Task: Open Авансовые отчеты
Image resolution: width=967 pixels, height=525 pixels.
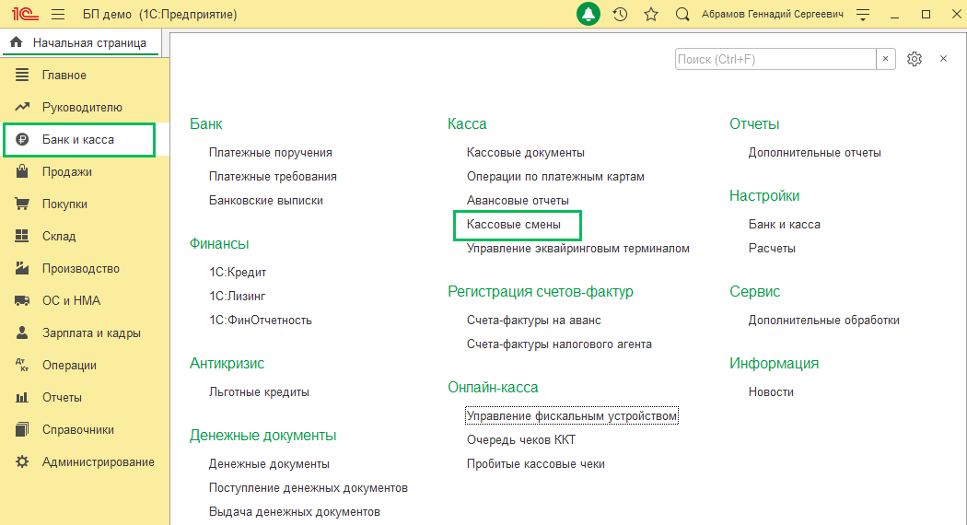Action: tap(518, 201)
